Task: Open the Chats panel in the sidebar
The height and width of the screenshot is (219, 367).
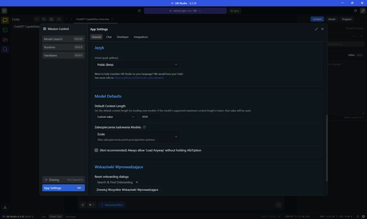Action: 5,20
